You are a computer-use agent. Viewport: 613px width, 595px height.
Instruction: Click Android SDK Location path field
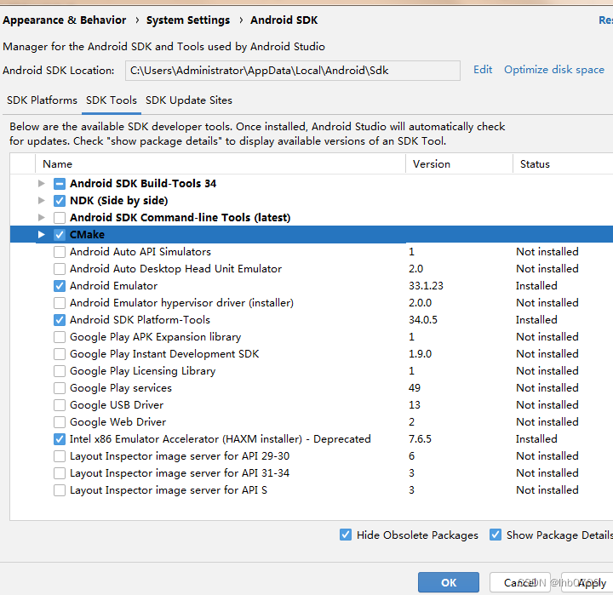pos(292,71)
